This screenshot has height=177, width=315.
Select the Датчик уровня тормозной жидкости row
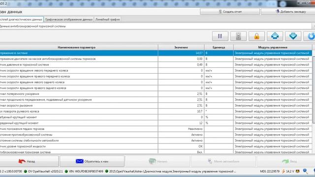coord(156,147)
